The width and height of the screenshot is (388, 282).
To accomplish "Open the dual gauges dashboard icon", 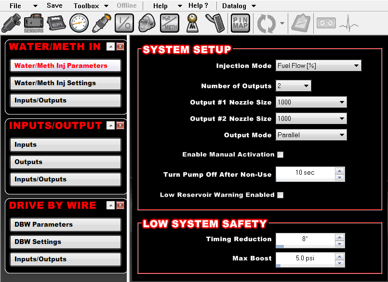I will [326, 23].
